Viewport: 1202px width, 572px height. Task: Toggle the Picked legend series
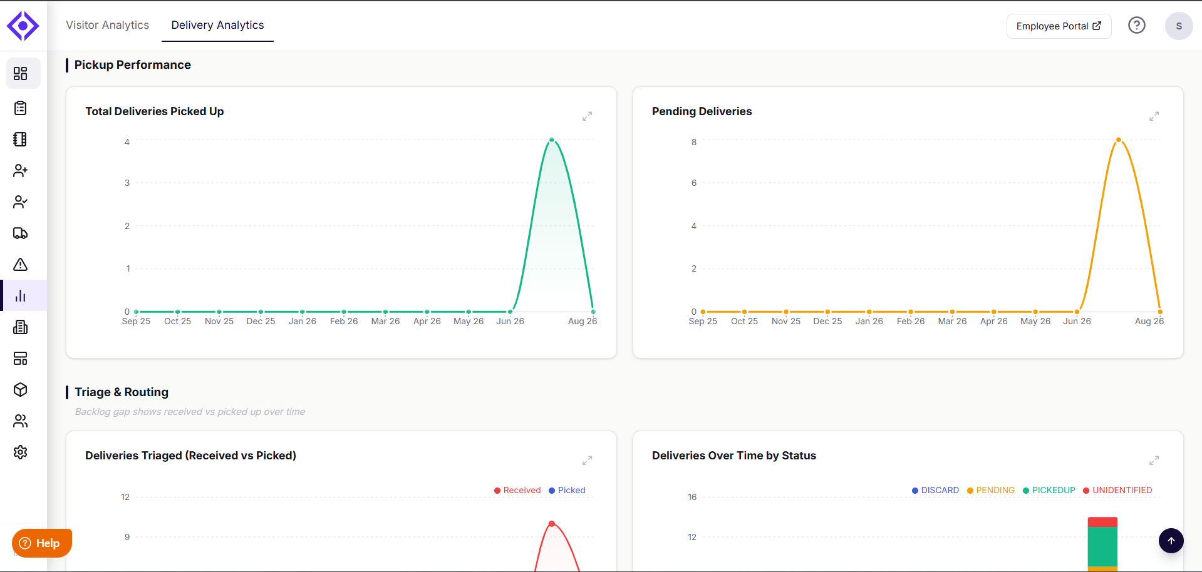click(x=567, y=491)
